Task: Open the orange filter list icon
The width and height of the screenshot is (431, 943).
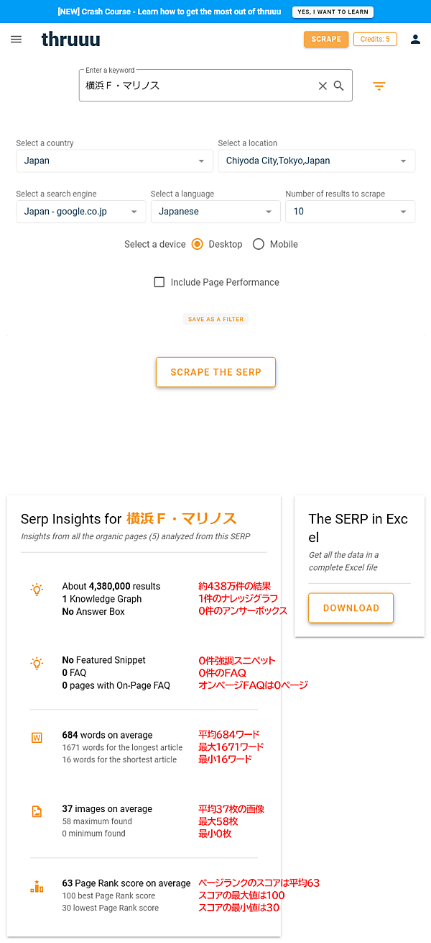Action: 379,86
